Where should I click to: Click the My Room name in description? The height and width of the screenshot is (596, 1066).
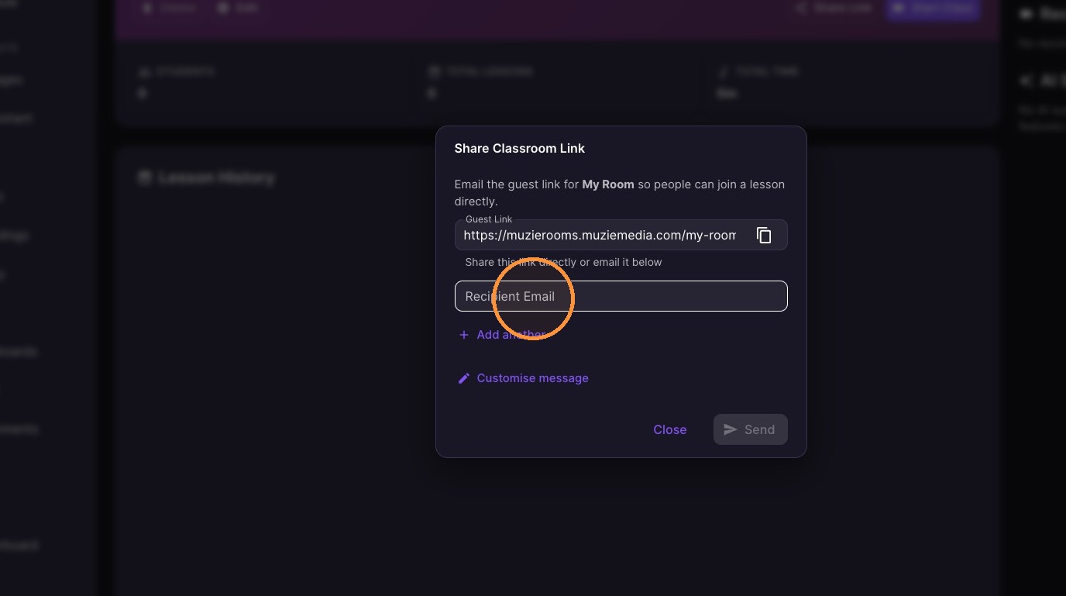[x=608, y=184]
